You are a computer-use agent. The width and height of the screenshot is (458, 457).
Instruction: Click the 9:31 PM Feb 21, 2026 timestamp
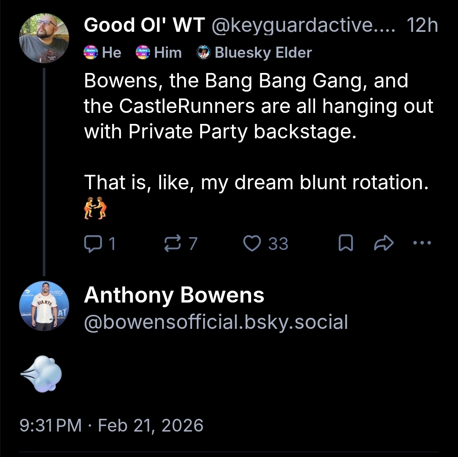coord(112,425)
